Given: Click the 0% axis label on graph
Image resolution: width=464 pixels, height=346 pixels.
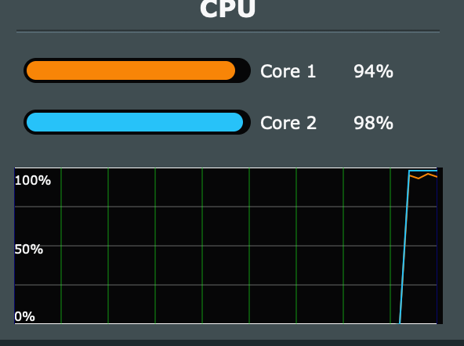Looking at the screenshot, I should (x=24, y=317).
